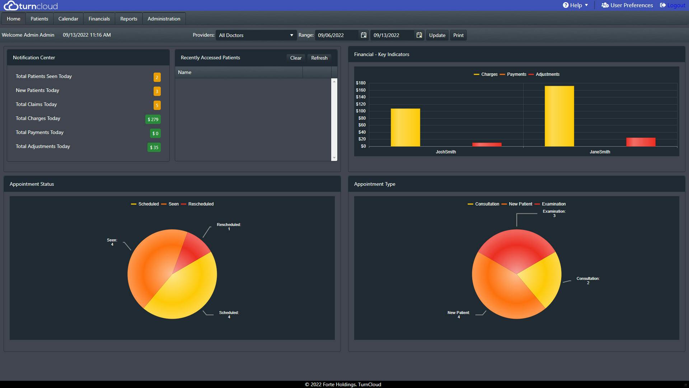Toggle Rescheduled legend in Appointment Status
Image resolution: width=689 pixels, height=388 pixels.
201,204
